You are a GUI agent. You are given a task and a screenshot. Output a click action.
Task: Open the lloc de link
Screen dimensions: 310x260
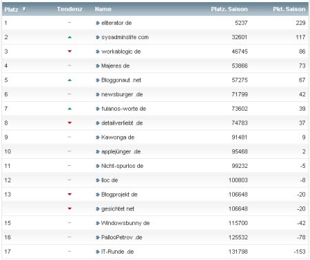pyautogui.click(x=110, y=180)
